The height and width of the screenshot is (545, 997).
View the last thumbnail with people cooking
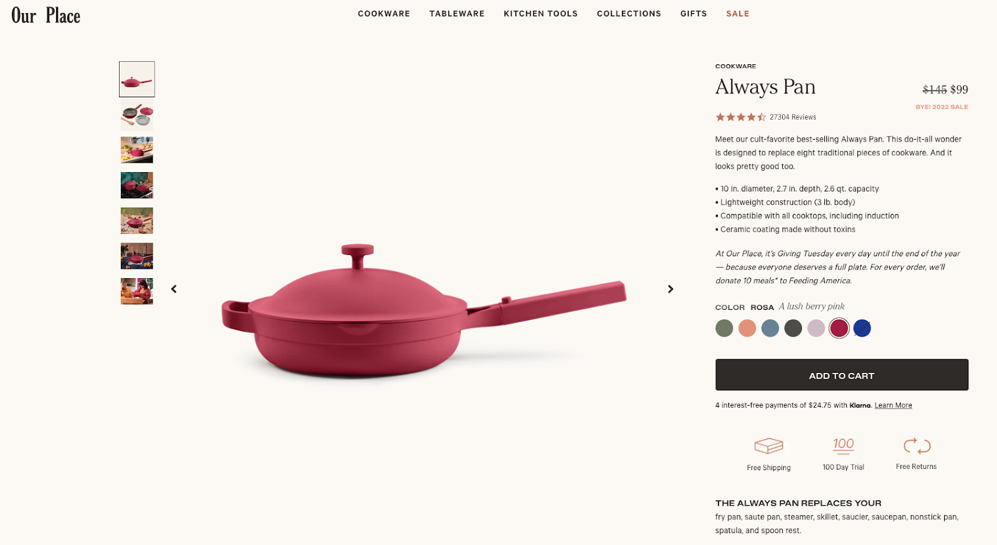(x=137, y=291)
